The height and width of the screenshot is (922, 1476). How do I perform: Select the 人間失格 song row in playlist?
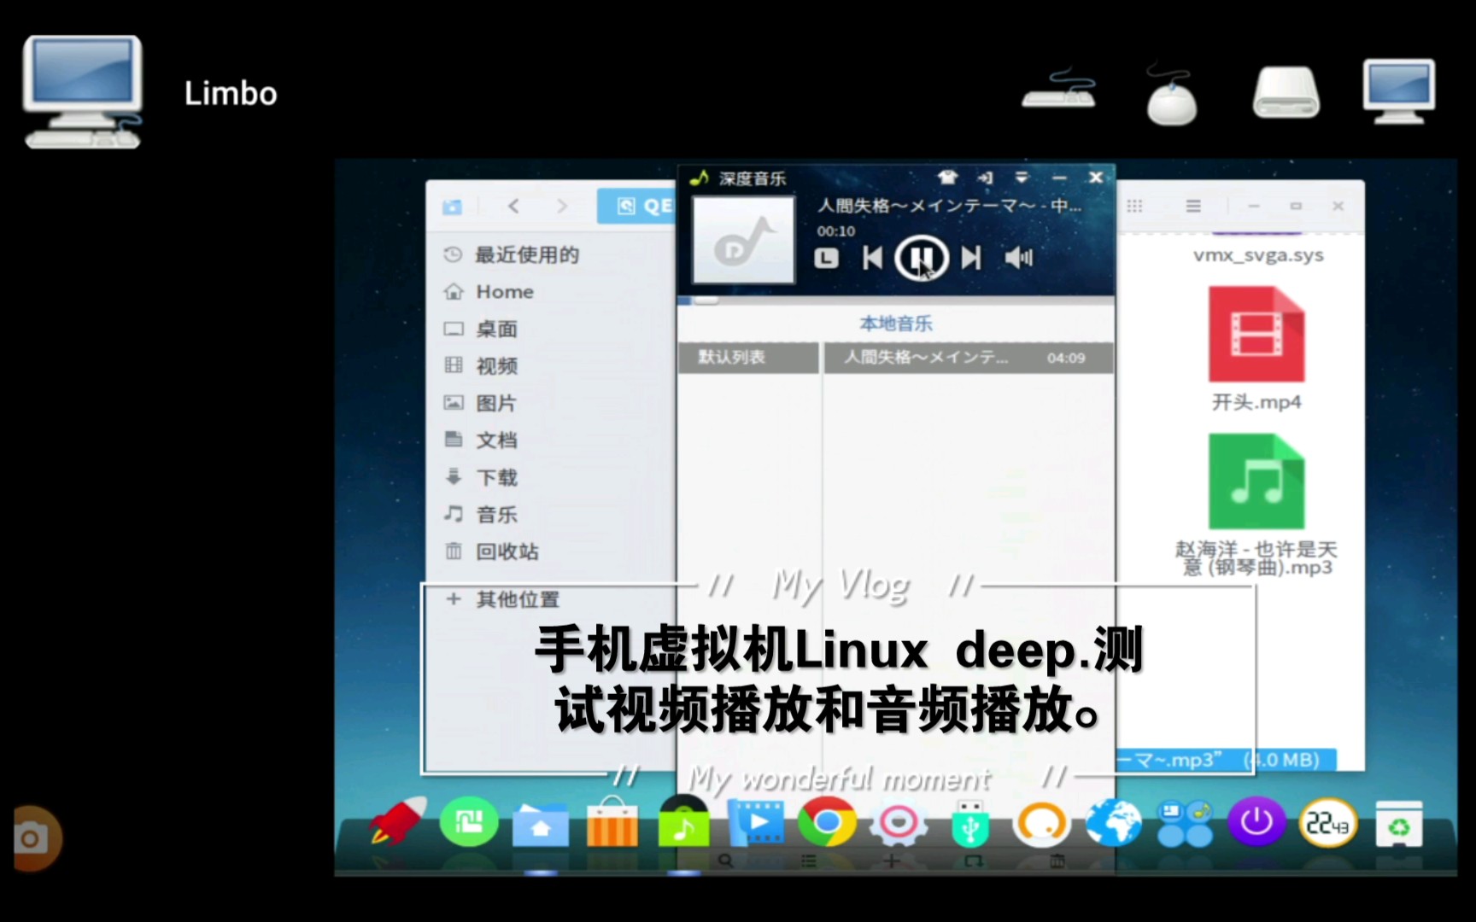point(969,358)
